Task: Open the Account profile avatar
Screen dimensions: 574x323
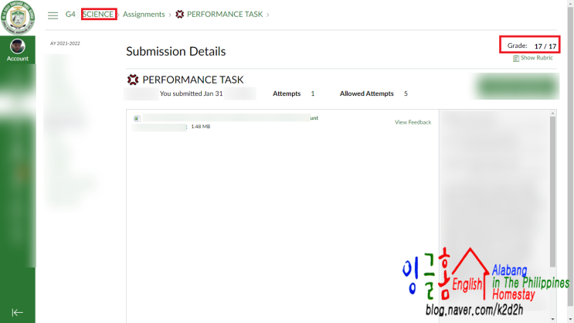Action: [x=18, y=46]
